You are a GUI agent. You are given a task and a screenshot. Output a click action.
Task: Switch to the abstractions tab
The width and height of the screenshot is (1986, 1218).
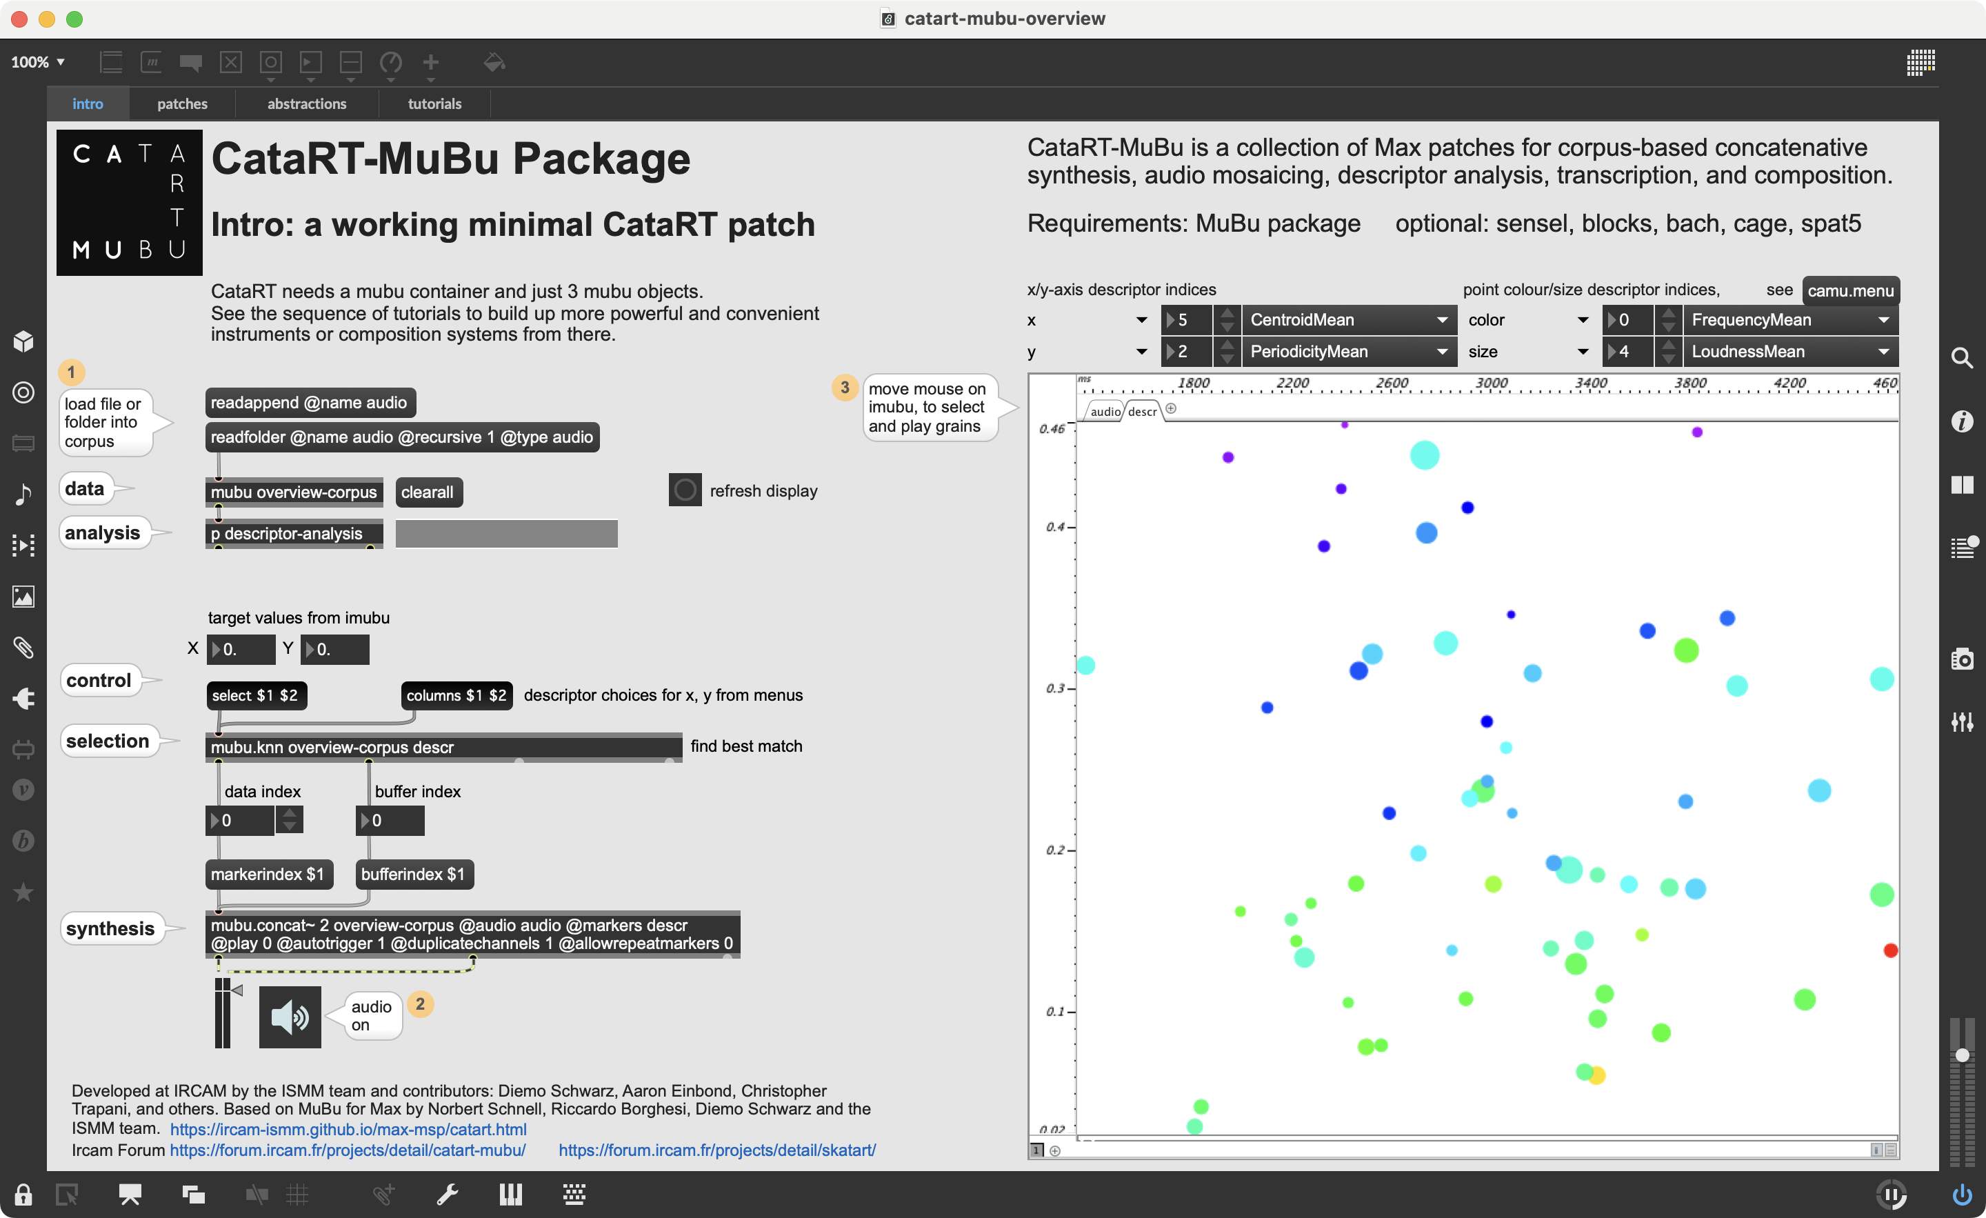point(307,104)
